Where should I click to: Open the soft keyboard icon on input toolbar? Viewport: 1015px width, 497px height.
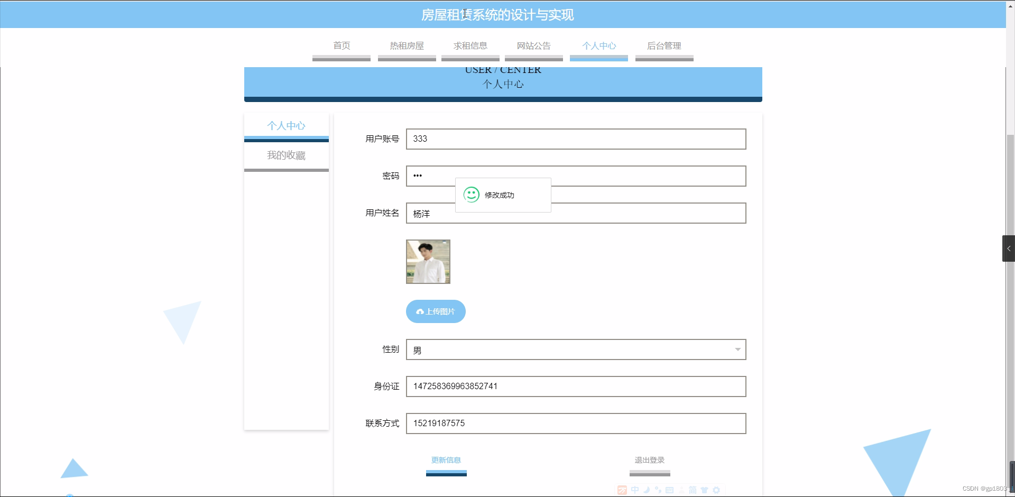670,490
